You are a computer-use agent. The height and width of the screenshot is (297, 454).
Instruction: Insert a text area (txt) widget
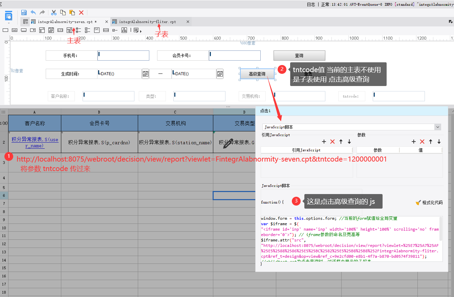pos(97,30)
